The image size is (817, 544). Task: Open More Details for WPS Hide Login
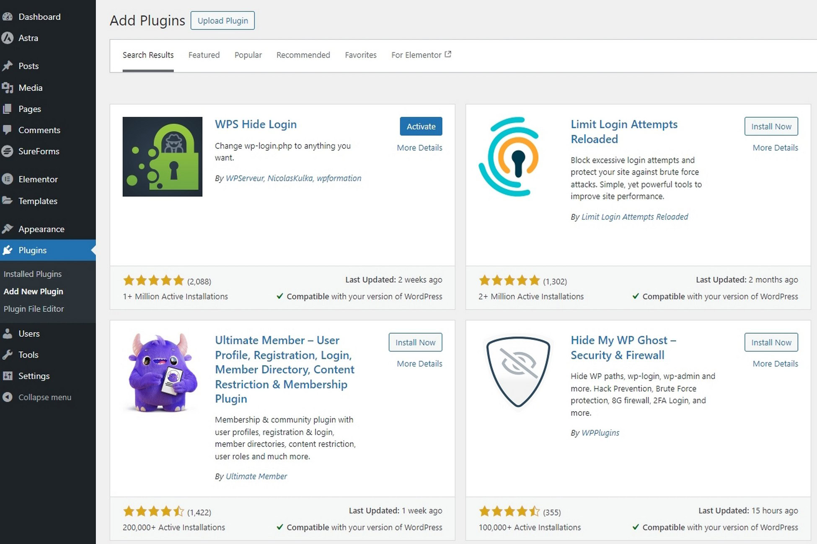[419, 148]
